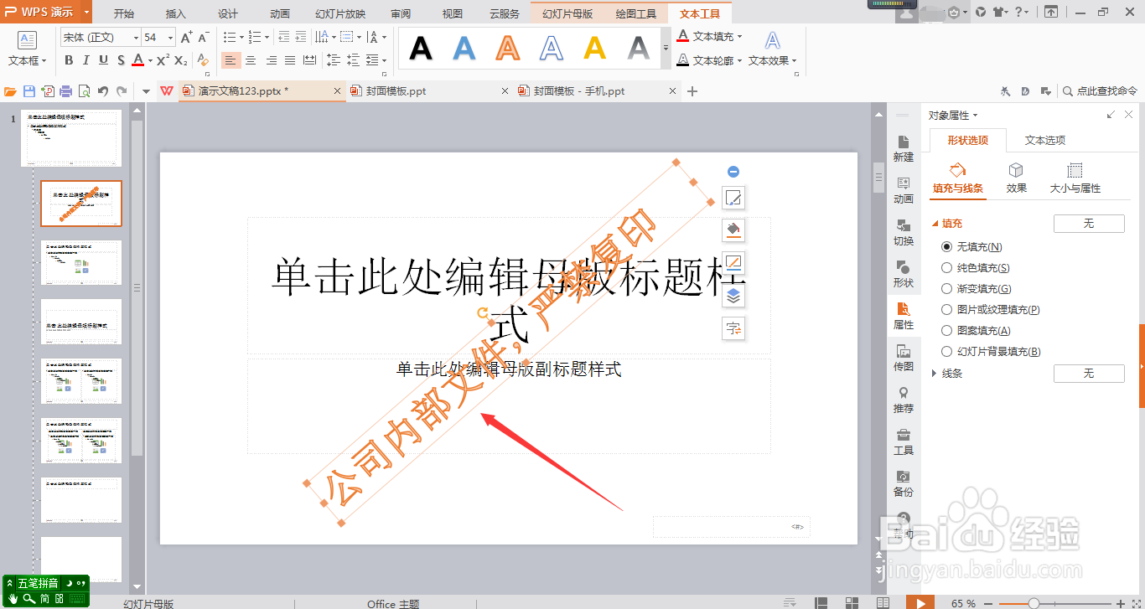
Task: Open the 效果 sub-tab
Action: pyautogui.click(x=1016, y=178)
